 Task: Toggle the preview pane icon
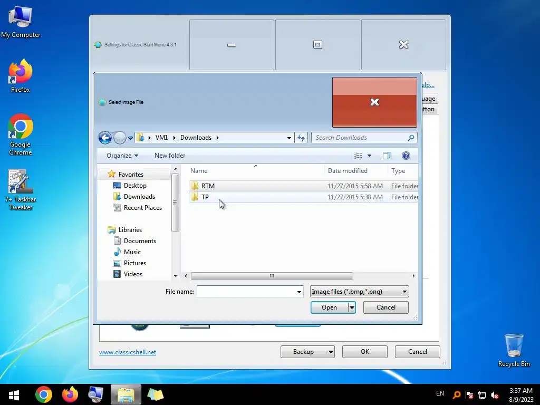(387, 156)
